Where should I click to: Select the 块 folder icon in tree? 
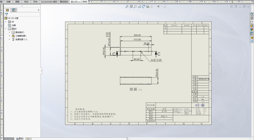point(10,22)
